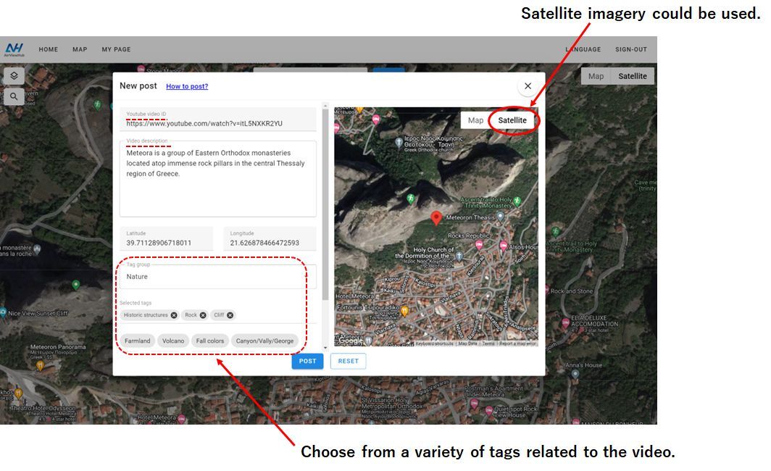771x471 pixels.
Task: Open 'Keyboard shortcuts' on mini-map
Action: pos(434,343)
